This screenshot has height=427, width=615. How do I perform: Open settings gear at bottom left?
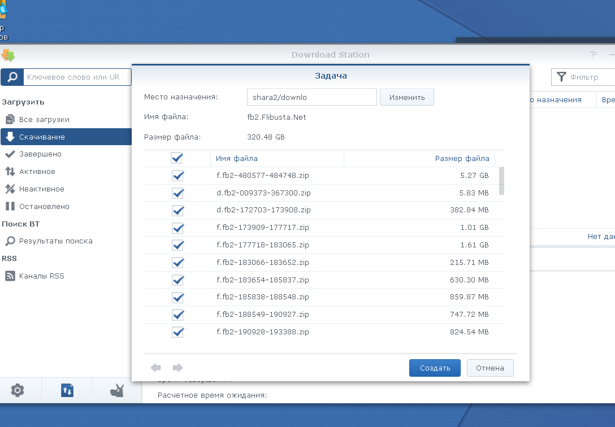point(18,390)
